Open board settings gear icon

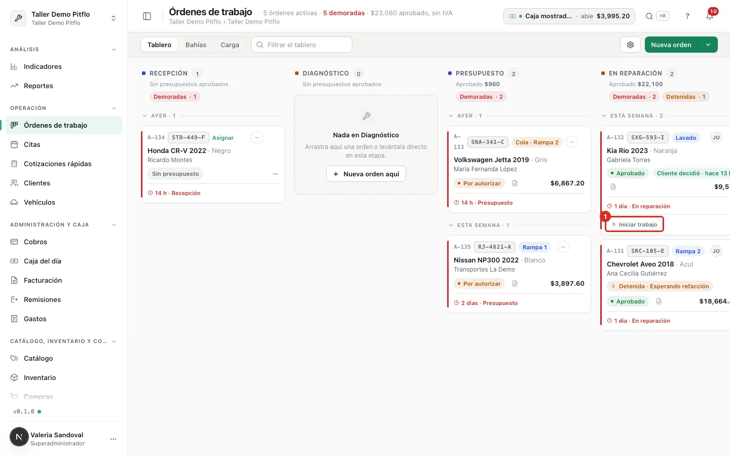[630, 45]
